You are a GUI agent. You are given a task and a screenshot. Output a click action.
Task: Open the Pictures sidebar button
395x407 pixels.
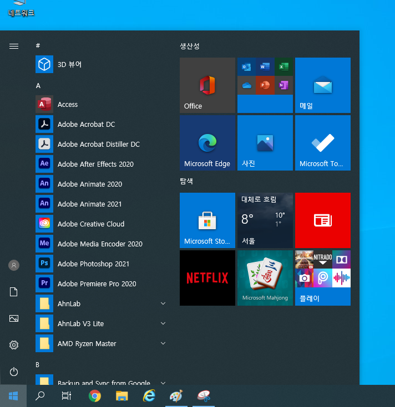[14, 318]
